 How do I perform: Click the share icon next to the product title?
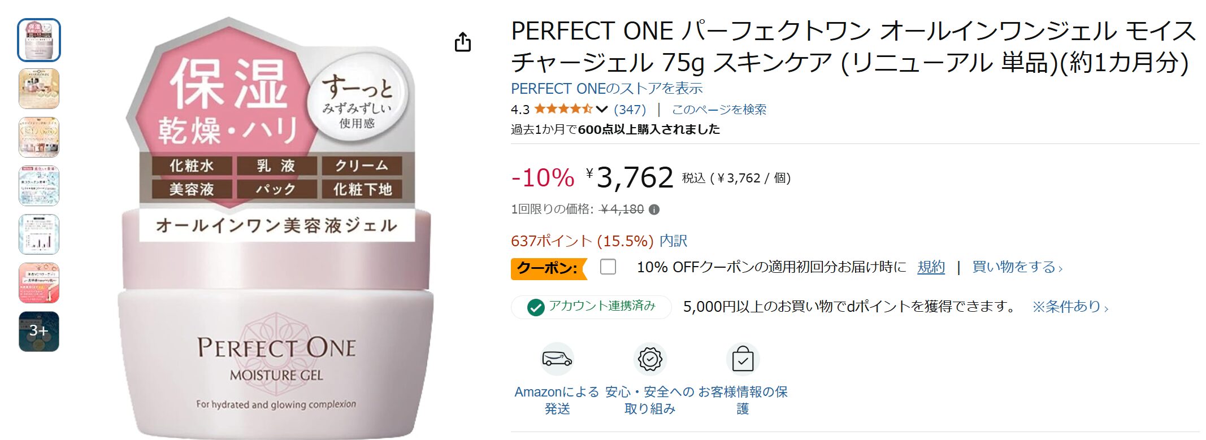click(464, 42)
